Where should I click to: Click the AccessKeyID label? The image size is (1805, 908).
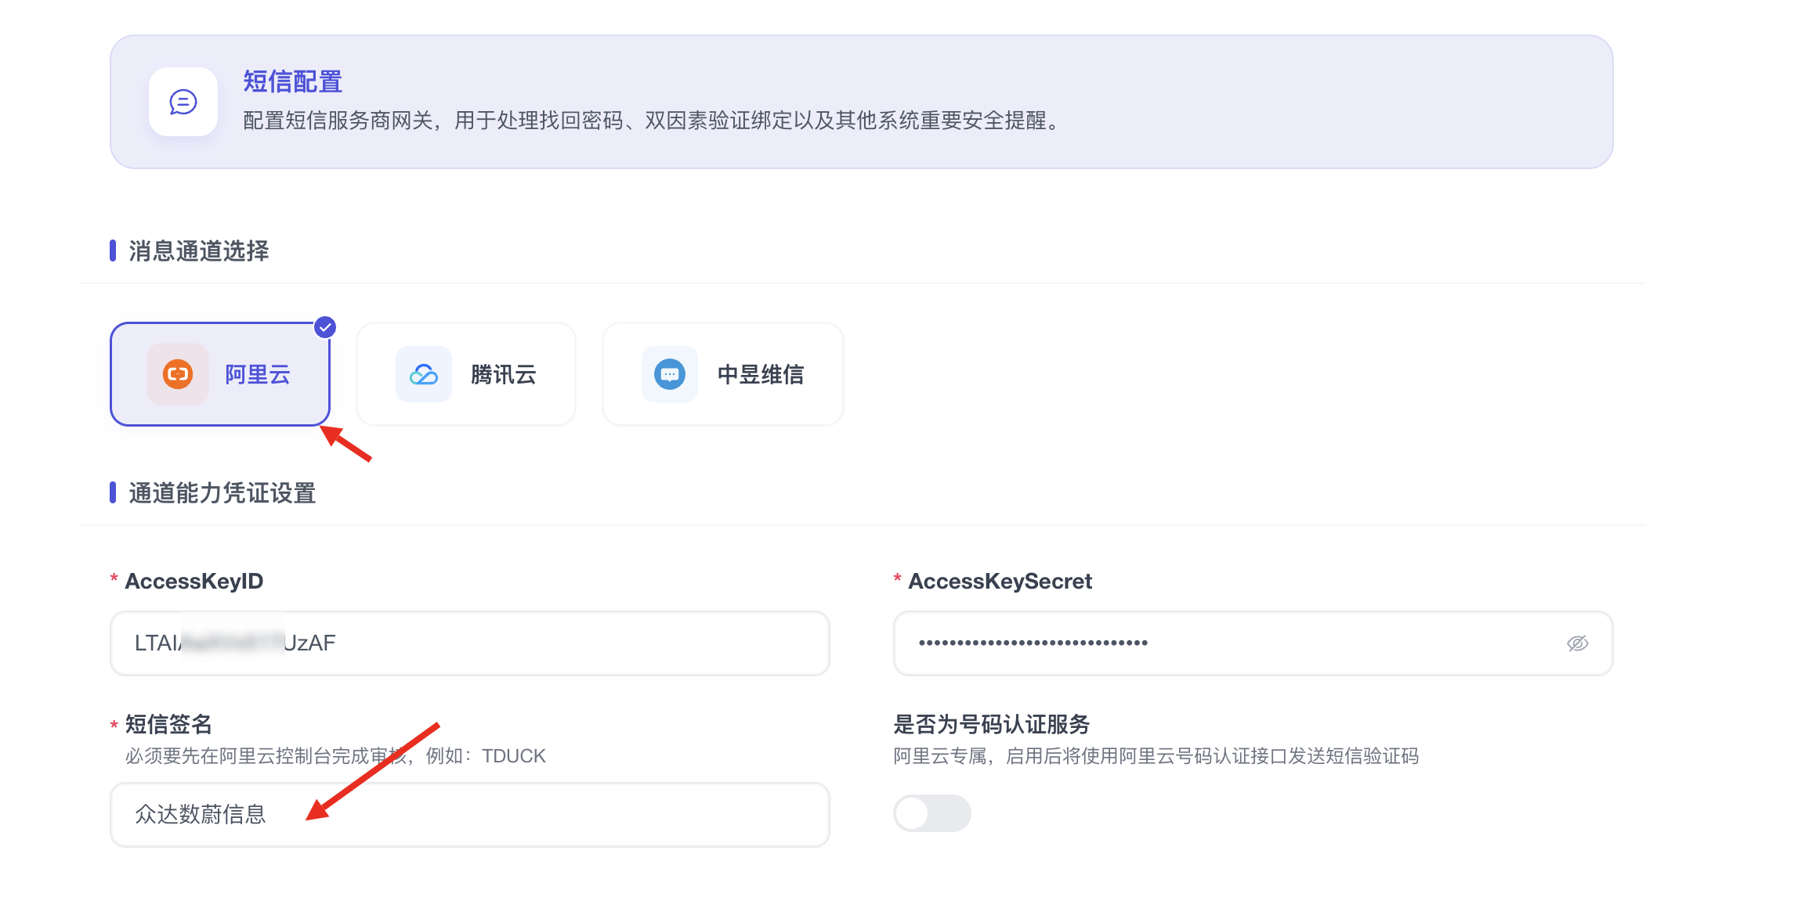194,581
